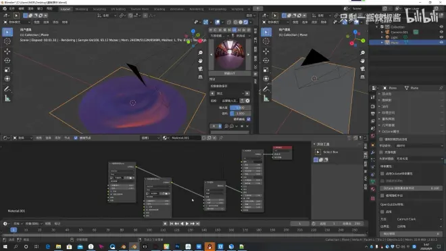Switch to the Layout workspace tab
Viewport: 446px width, 251px height.
coord(65,9)
